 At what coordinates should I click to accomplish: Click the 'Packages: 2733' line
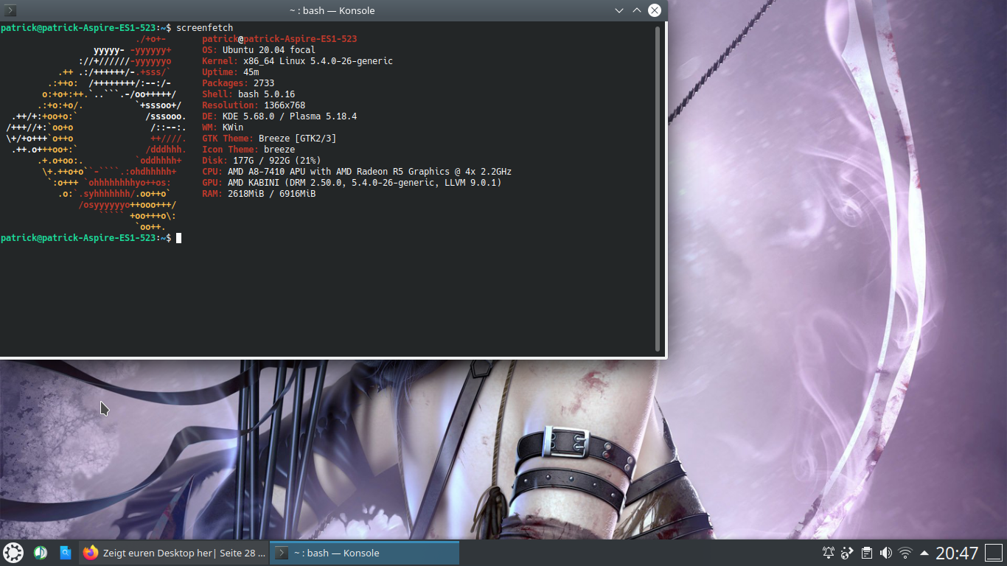238,83
